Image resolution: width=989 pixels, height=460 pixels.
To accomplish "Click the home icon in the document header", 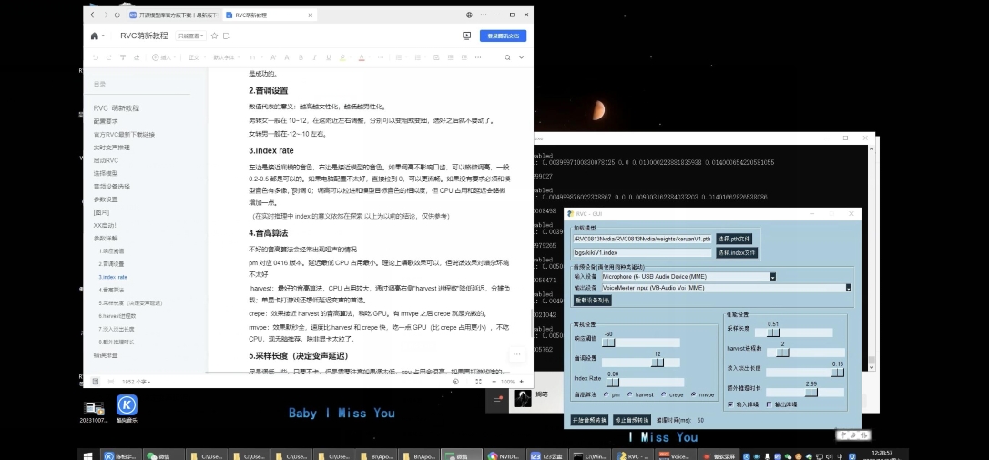I will (x=95, y=36).
